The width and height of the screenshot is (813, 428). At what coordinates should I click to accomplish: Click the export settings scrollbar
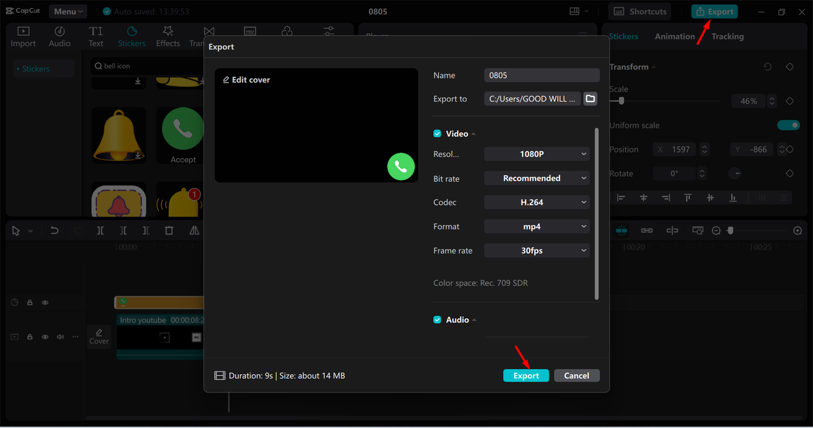click(x=596, y=213)
